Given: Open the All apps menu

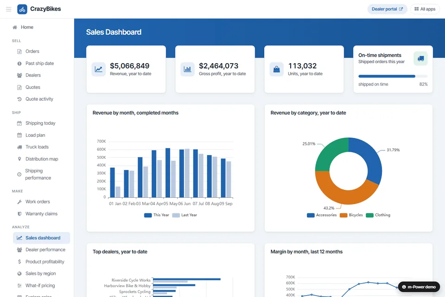Looking at the screenshot, I should (425, 9).
